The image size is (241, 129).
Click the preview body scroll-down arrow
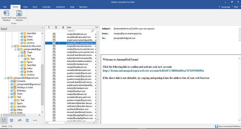pyautogui.click(x=239, y=120)
